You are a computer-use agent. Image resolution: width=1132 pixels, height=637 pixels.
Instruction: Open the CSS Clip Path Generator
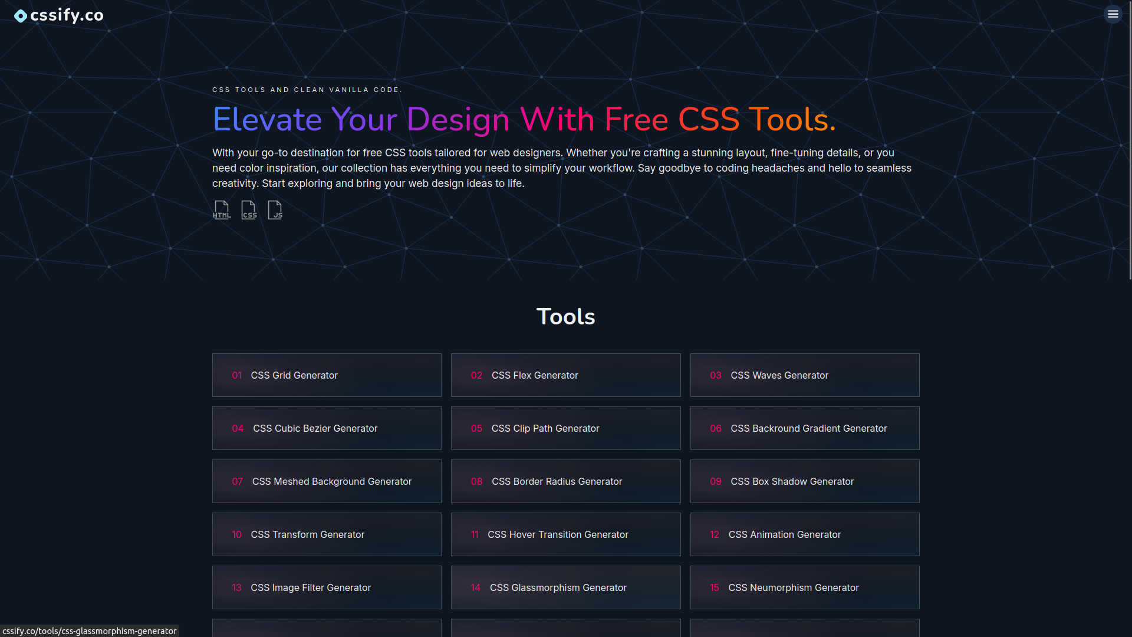[x=565, y=428]
